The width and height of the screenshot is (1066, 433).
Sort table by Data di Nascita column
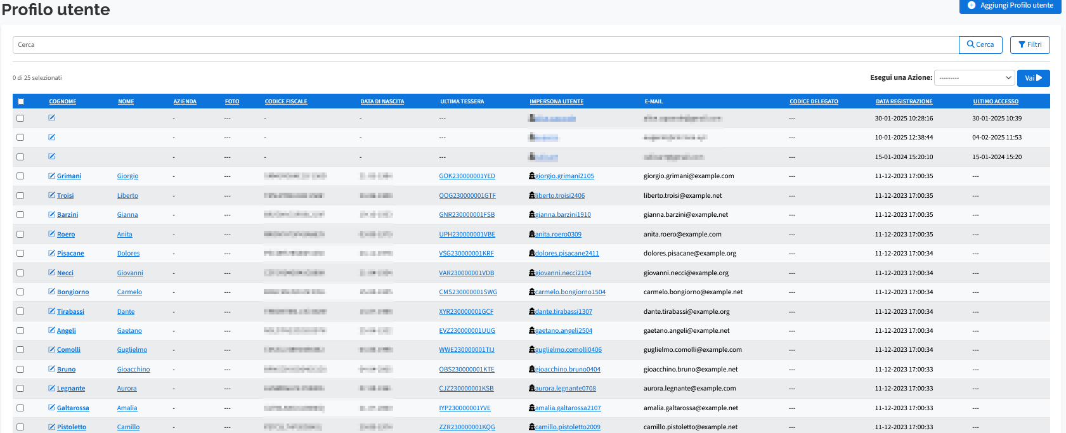[x=382, y=101]
